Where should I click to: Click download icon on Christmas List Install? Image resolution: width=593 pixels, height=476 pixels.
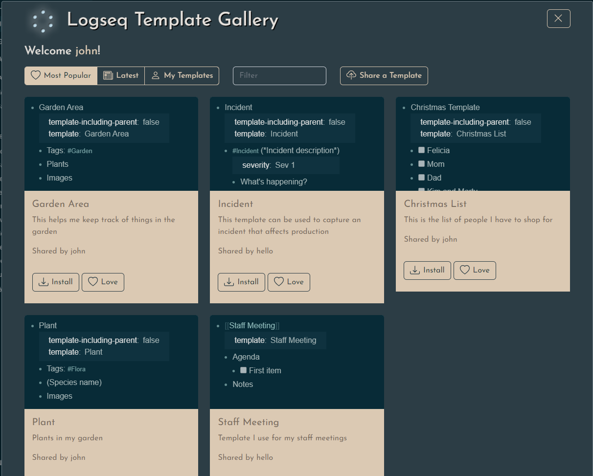click(x=415, y=270)
